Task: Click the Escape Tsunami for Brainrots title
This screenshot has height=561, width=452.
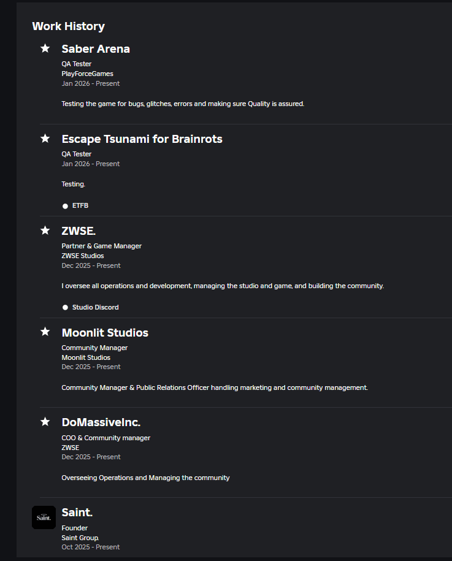Action: click(x=142, y=139)
